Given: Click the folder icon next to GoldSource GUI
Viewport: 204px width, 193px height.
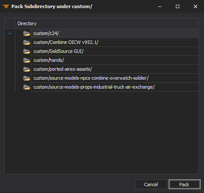Looking at the screenshot, I should (27, 52).
